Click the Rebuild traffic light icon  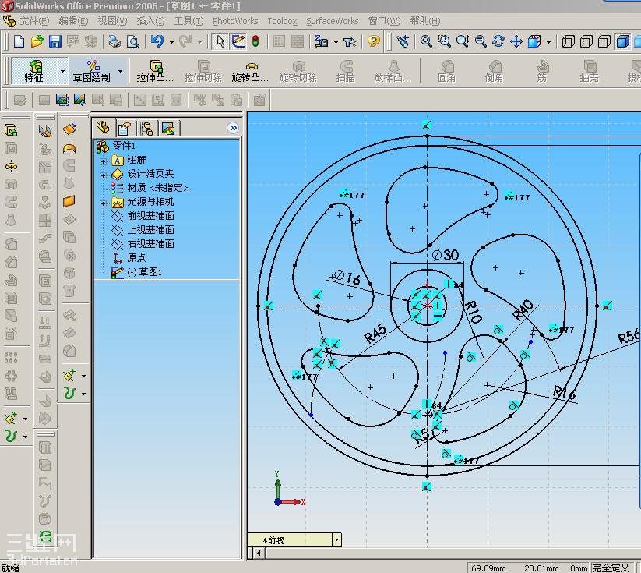point(256,41)
